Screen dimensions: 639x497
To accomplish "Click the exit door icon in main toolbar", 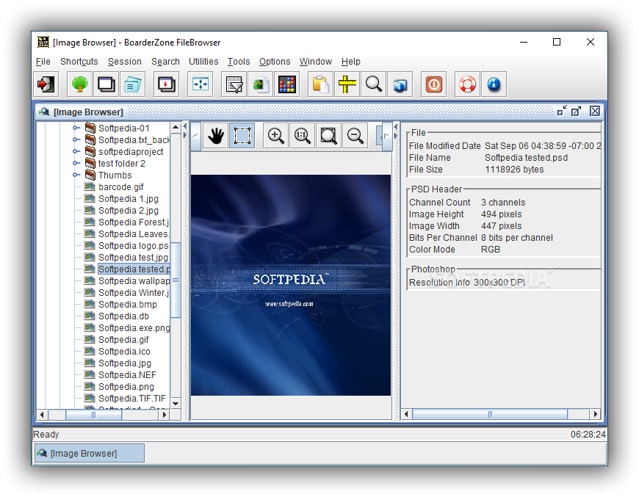I will (46, 84).
